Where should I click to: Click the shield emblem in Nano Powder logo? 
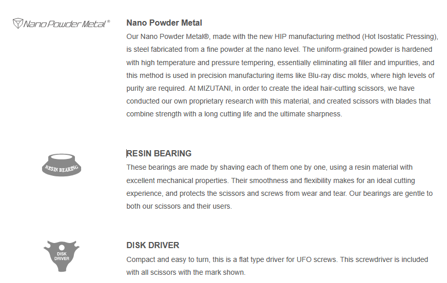tap(17, 24)
